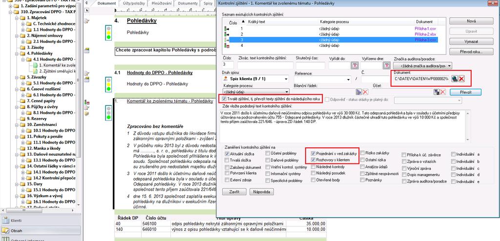The image size is (500, 241).
Task: Check Účetní problémy checkbox
Action: point(268,153)
